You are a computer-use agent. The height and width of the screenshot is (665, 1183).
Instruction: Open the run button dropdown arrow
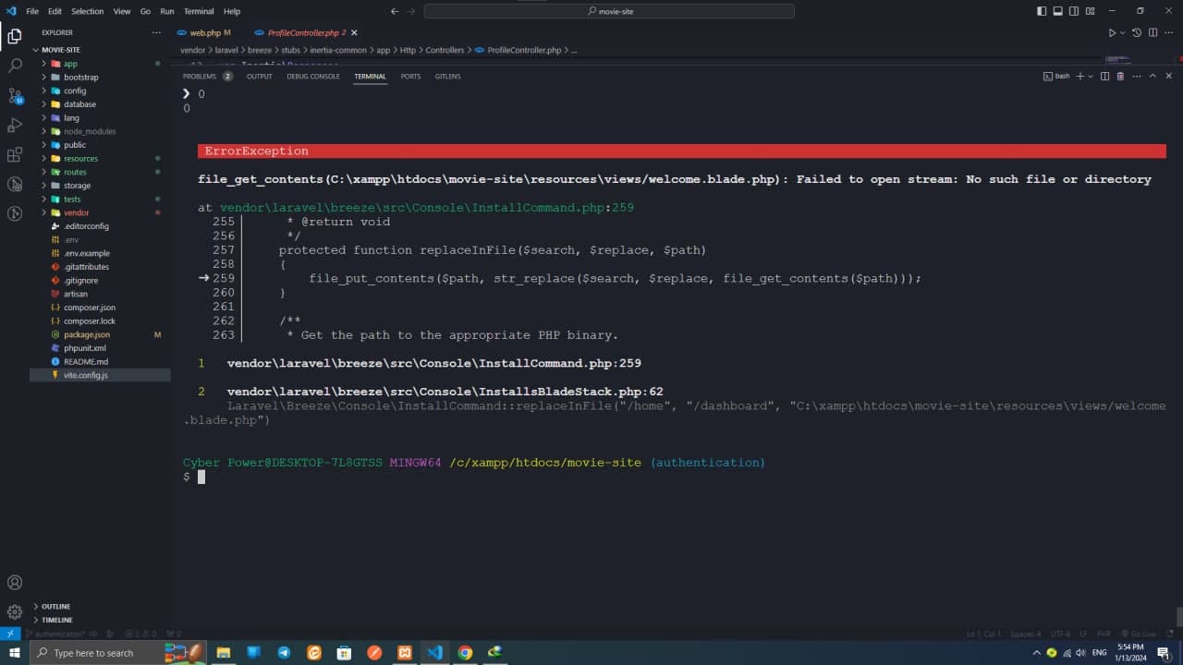(x=1123, y=32)
